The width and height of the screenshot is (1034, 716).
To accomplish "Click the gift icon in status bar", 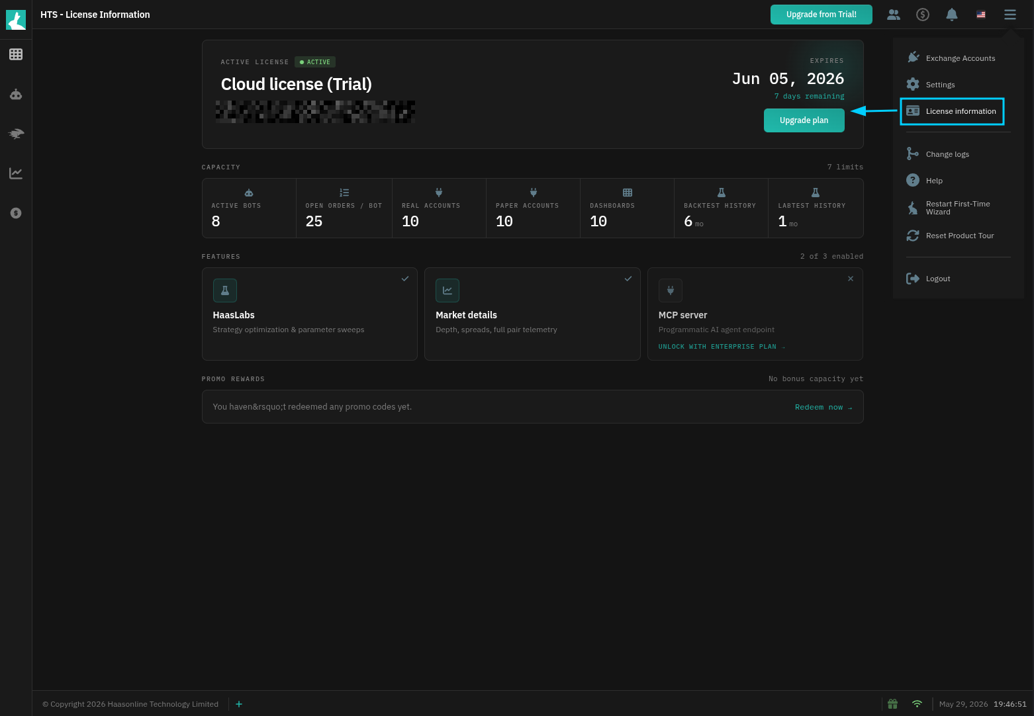I will click(892, 704).
